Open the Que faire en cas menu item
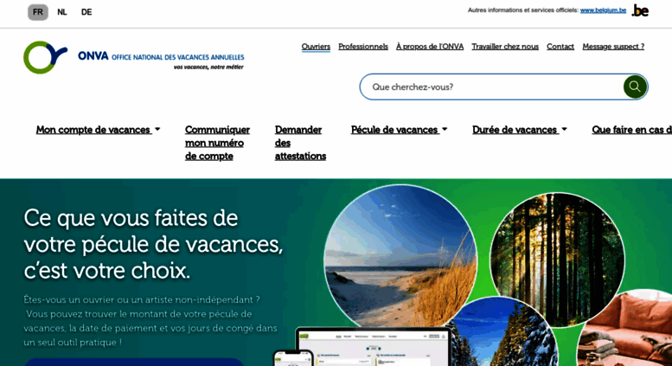672x366 pixels. (x=631, y=130)
